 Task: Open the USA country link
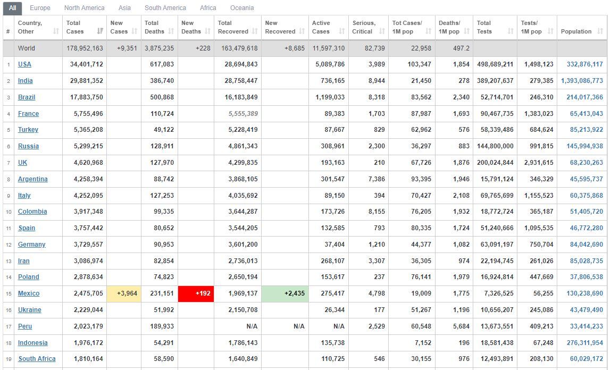point(24,64)
